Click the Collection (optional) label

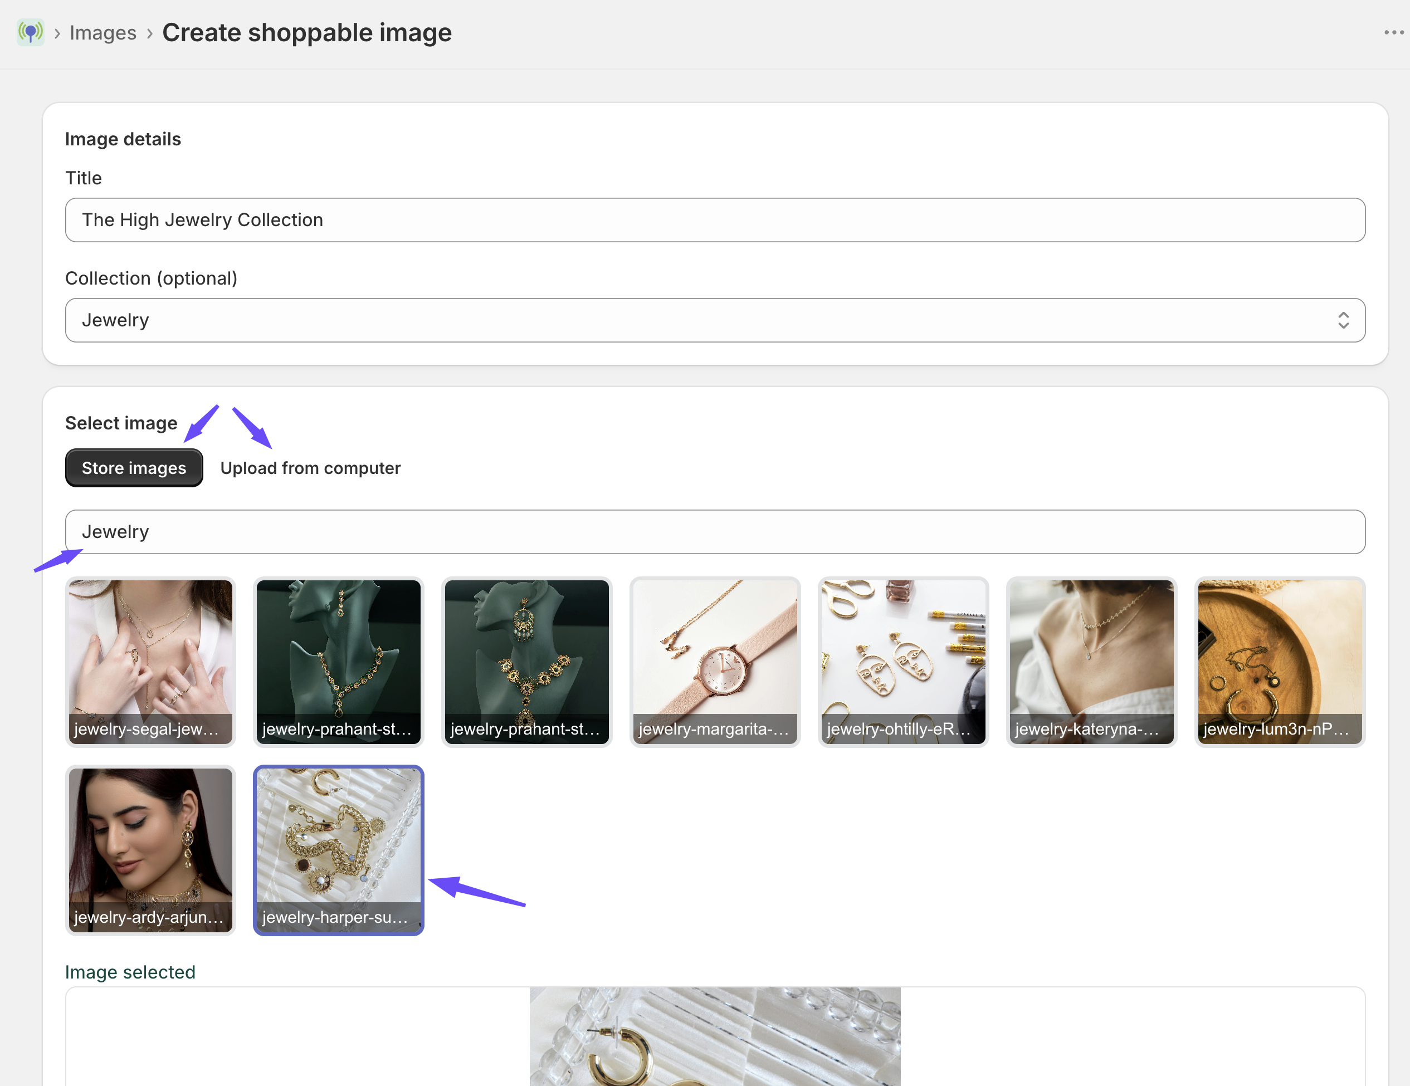coord(151,278)
